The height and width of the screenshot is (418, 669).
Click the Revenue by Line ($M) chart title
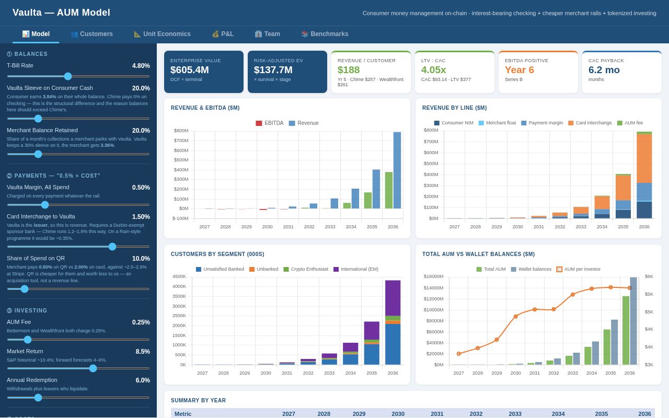pos(455,108)
